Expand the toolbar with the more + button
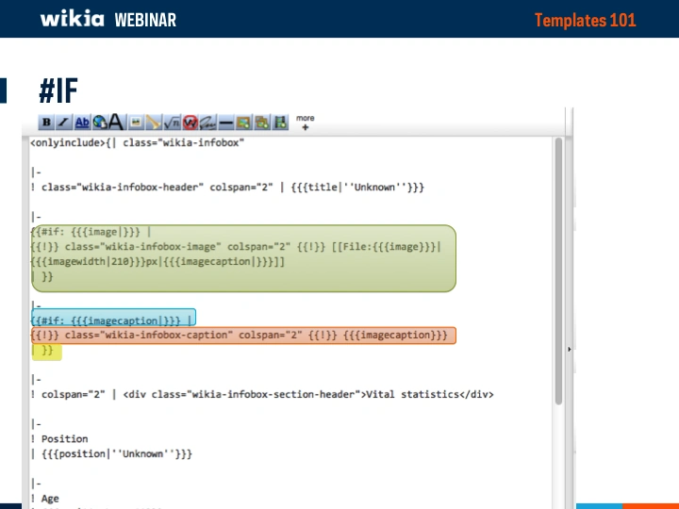Image resolution: width=679 pixels, height=509 pixels. click(305, 123)
